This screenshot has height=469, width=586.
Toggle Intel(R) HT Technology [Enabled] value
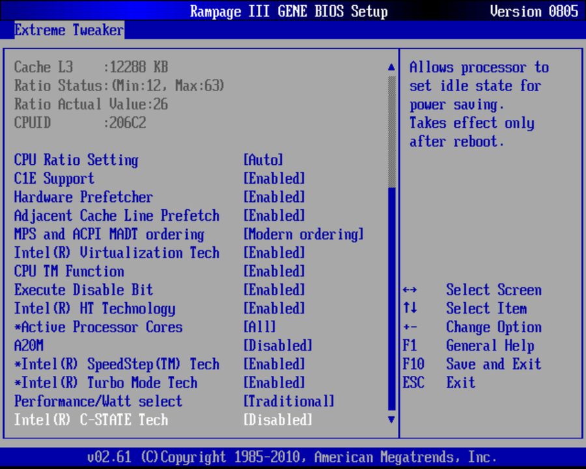[x=274, y=309]
